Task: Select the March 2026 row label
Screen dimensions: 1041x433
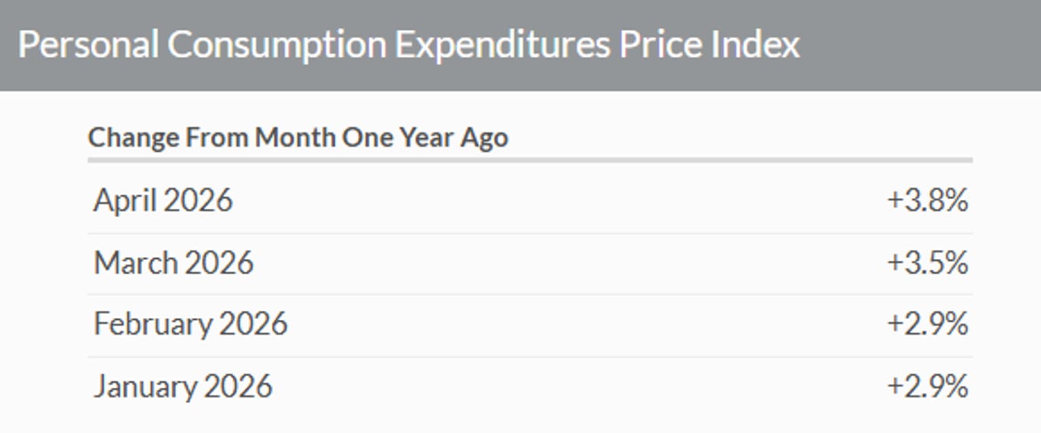Action: [x=173, y=263]
